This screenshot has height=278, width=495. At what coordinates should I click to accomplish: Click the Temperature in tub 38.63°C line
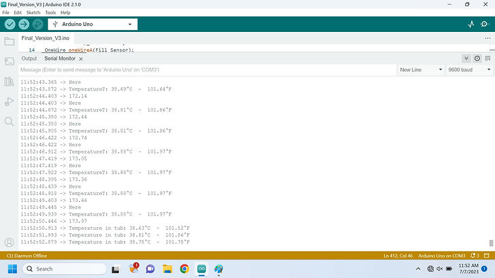105,228
